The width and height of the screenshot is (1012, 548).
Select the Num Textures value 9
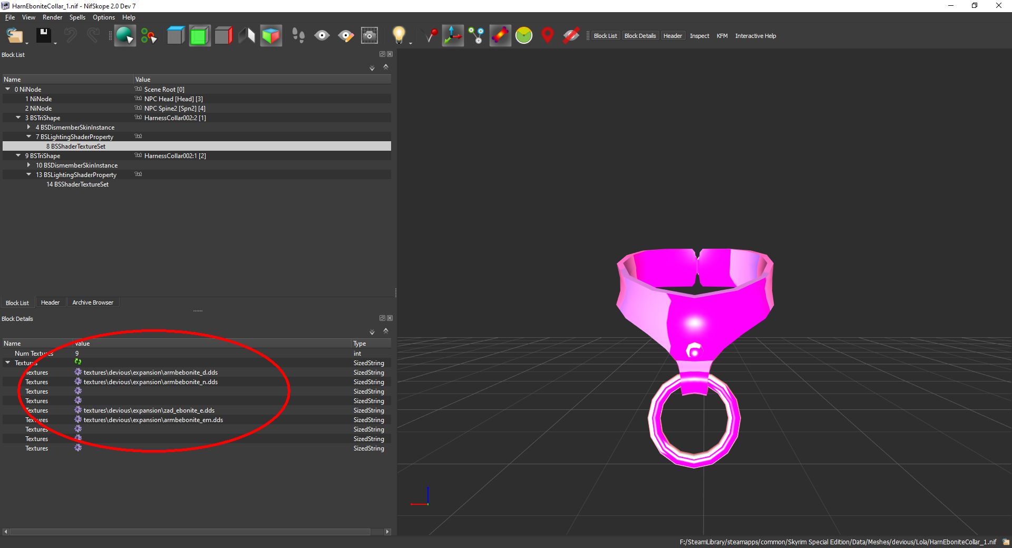tap(77, 354)
